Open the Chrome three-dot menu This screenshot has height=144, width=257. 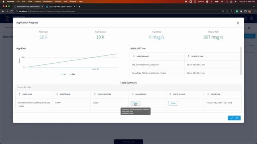(254, 11)
